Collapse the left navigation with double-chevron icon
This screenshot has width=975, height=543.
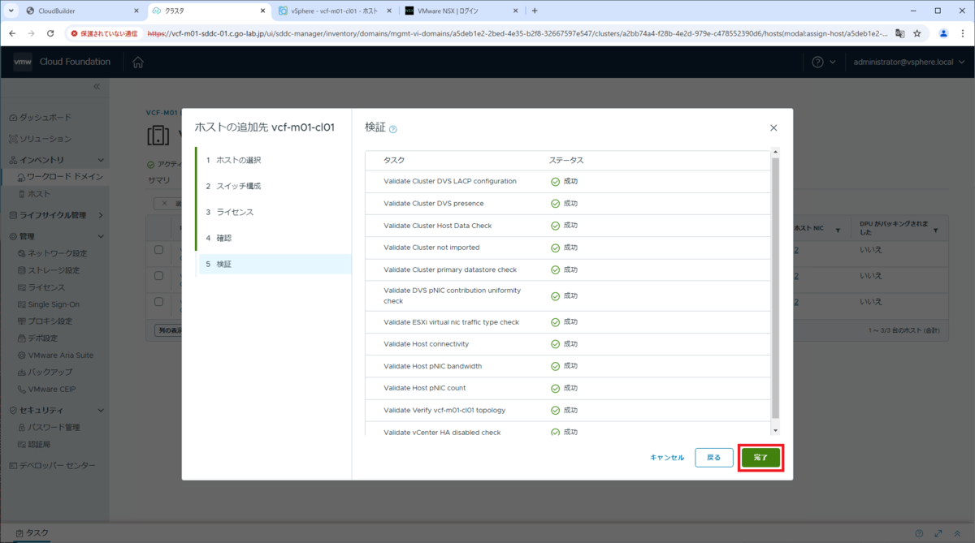[96, 86]
